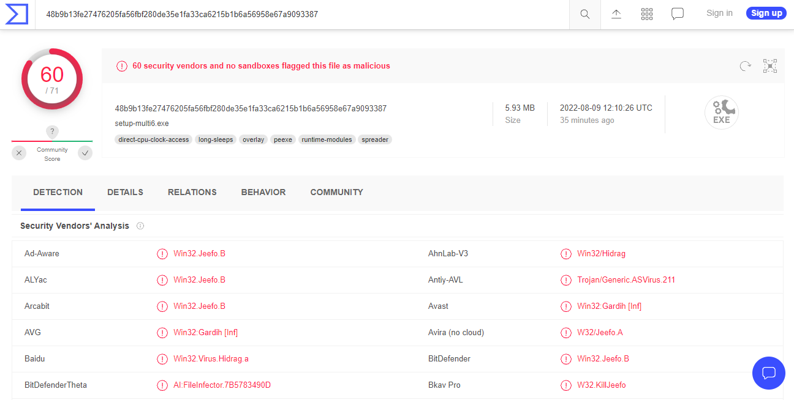Click the overlay tag
The width and height of the screenshot is (794, 400).
point(253,139)
